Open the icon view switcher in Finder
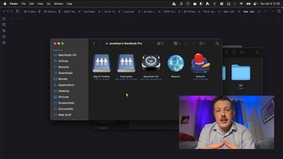 (x=160, y=43)
